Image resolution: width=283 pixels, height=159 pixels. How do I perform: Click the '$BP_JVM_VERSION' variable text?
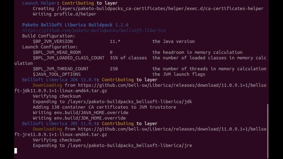click(x=53, y=42)
